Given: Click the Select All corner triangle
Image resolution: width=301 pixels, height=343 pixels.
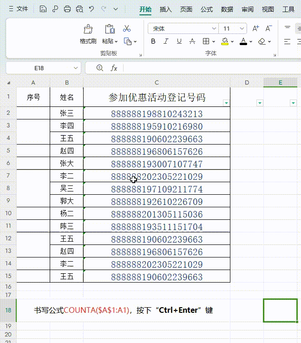Looking at the screenshot, I should [x=9, y=83].
